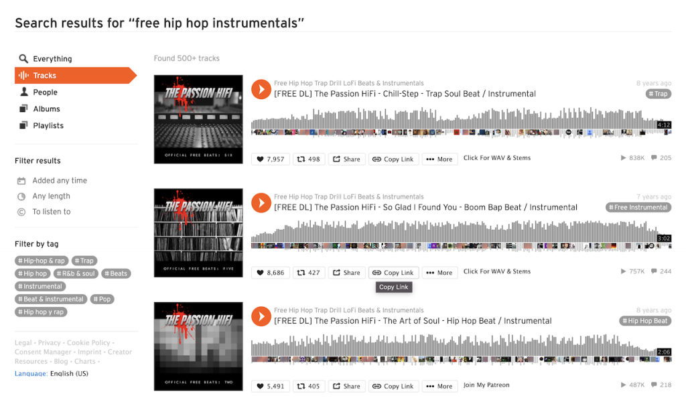The image size is (686, 406).
Task: Toggle the Hip-hop & rap tag filter
Action: click(42, 261)
